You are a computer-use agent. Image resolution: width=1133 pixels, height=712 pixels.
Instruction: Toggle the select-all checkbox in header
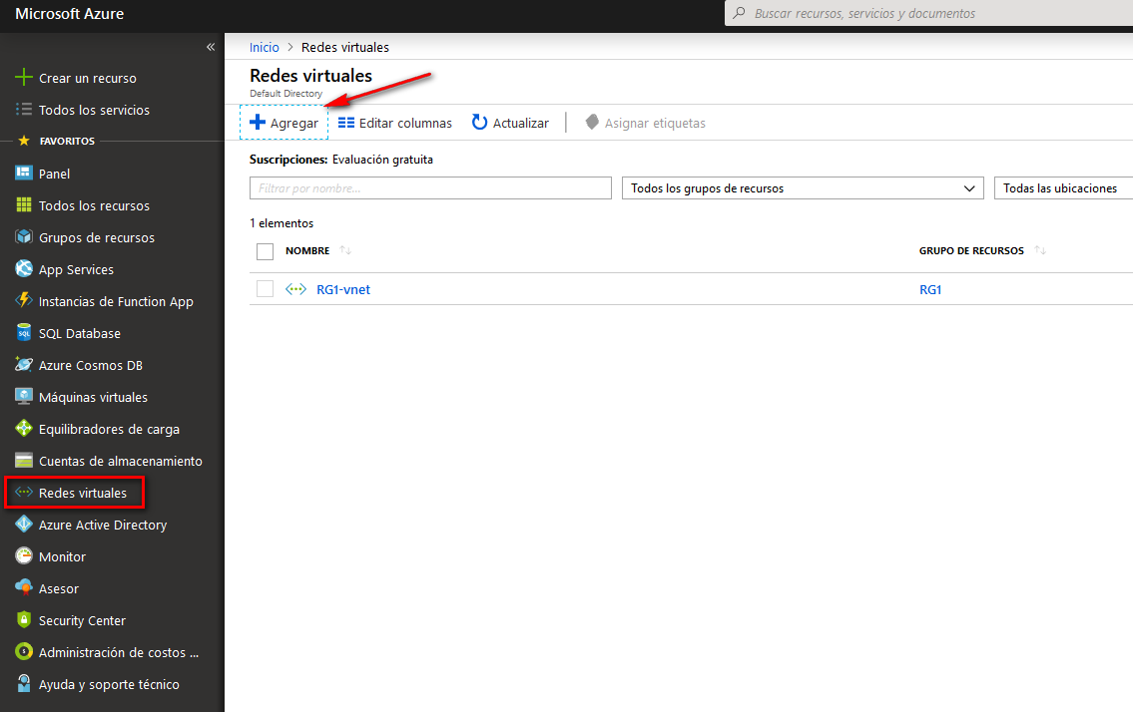click(266, 251)
